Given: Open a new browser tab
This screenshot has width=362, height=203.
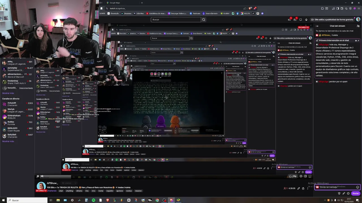Looking at the screenshot, I should 142,3.
